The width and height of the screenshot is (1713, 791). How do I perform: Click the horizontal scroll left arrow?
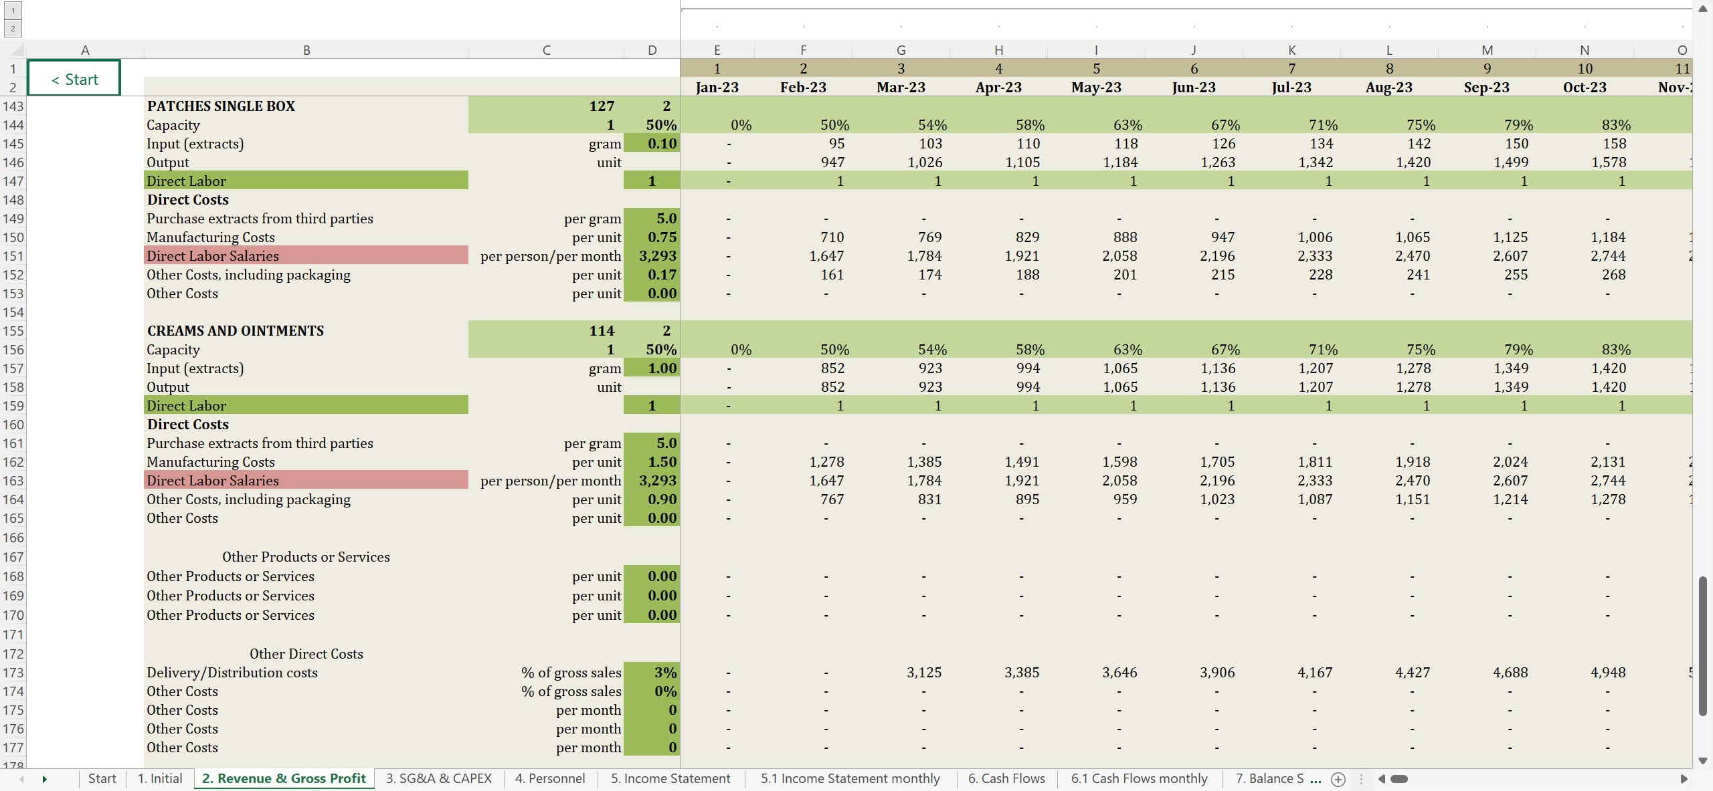coord(1381,779)
